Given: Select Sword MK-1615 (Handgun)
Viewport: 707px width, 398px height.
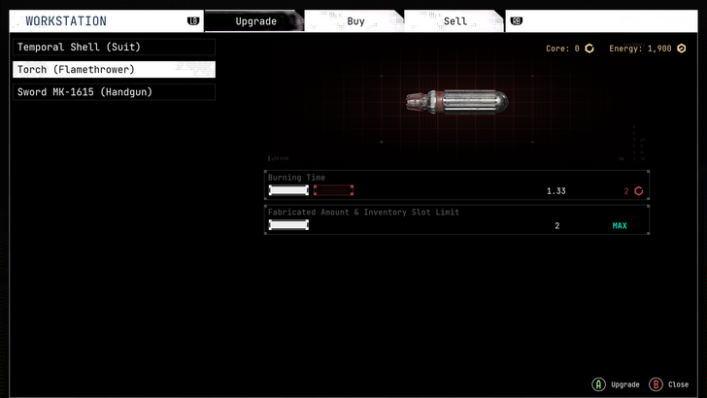Looking at the screenshot, I should tap(114, 92).
